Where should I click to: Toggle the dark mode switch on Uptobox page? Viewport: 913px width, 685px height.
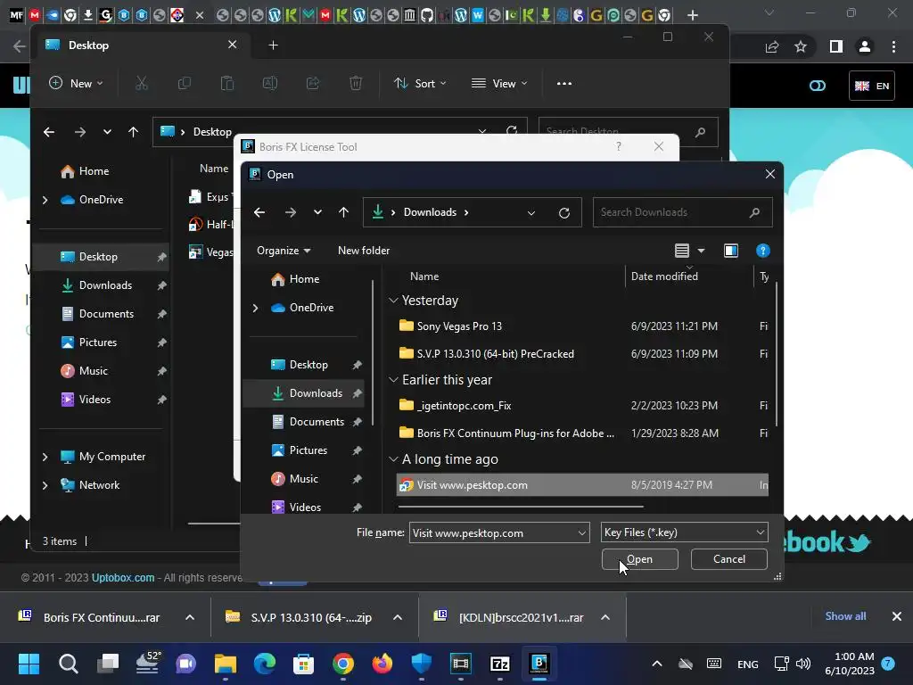817,86
